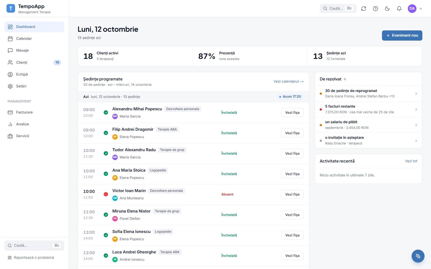Click the sidebar bottom Caută search box
Screen dimensions: 431x269
tap(34, 246)
